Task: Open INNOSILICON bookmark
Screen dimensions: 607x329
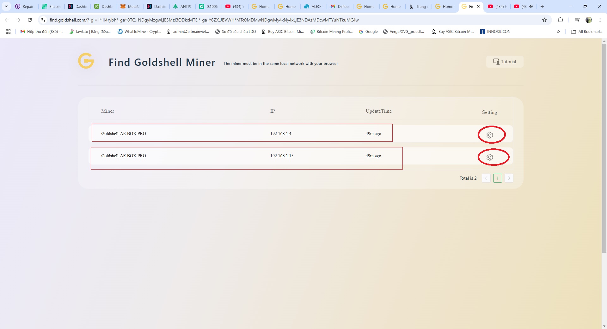Action: point(495,32)
